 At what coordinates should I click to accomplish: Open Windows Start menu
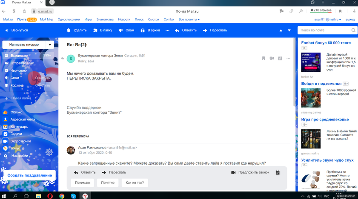pos(4,196)
